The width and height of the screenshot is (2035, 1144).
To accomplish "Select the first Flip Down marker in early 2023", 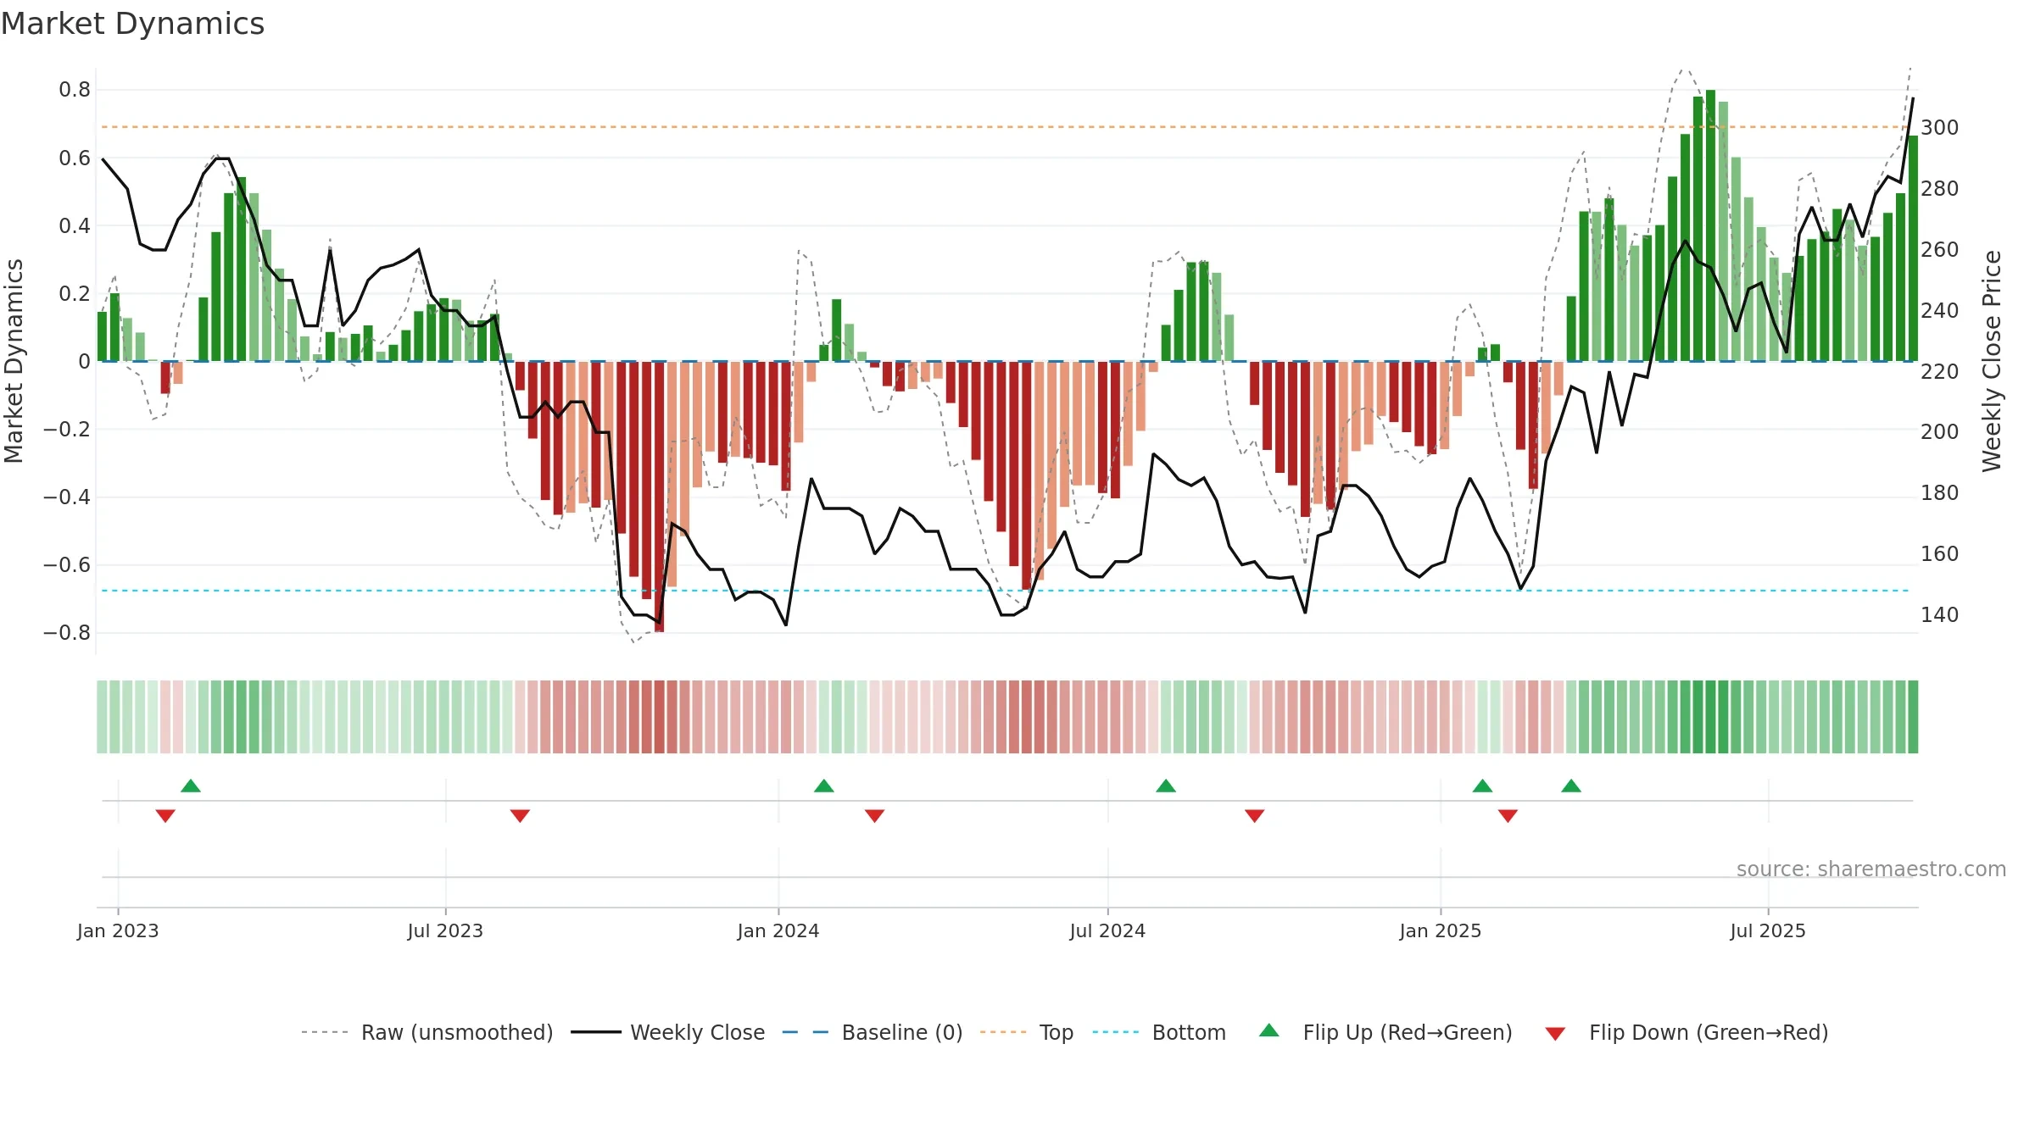I will pos(165,816).
